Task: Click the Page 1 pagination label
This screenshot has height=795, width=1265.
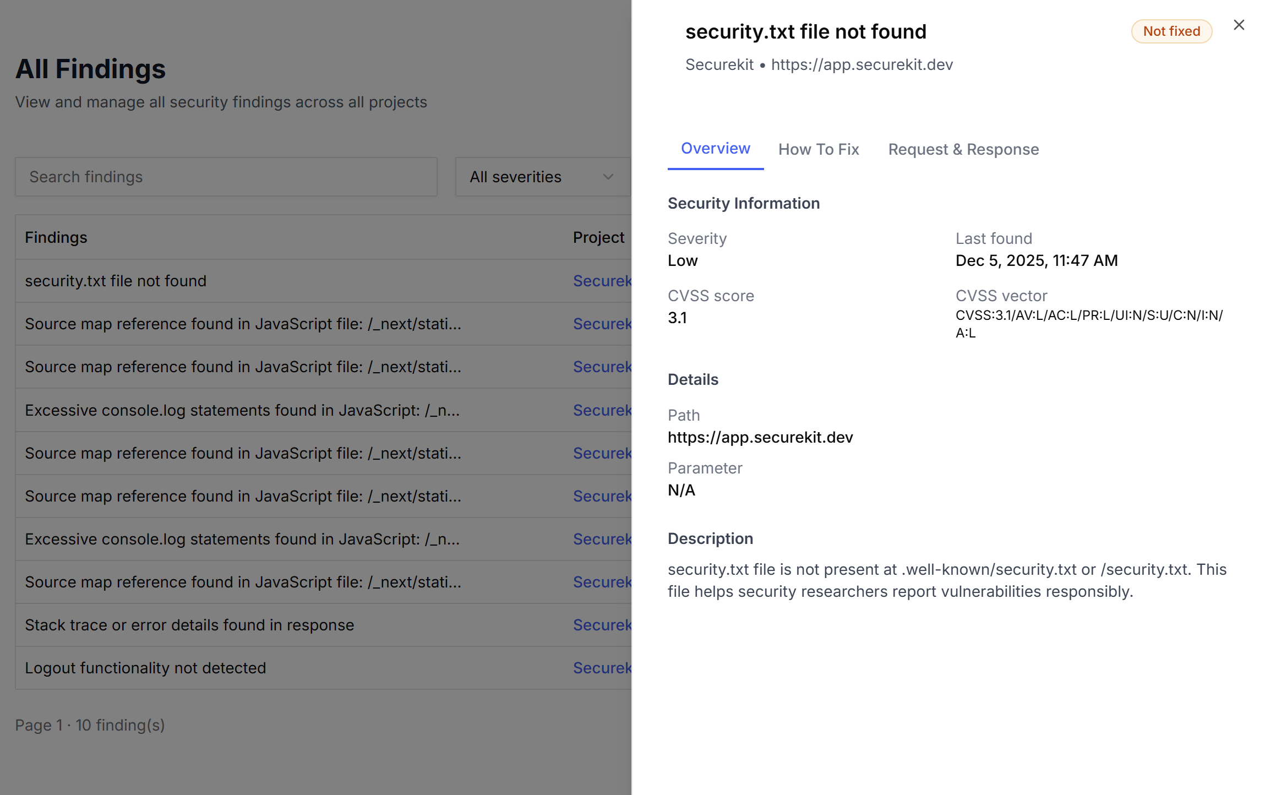Action: tap(90, 725)
